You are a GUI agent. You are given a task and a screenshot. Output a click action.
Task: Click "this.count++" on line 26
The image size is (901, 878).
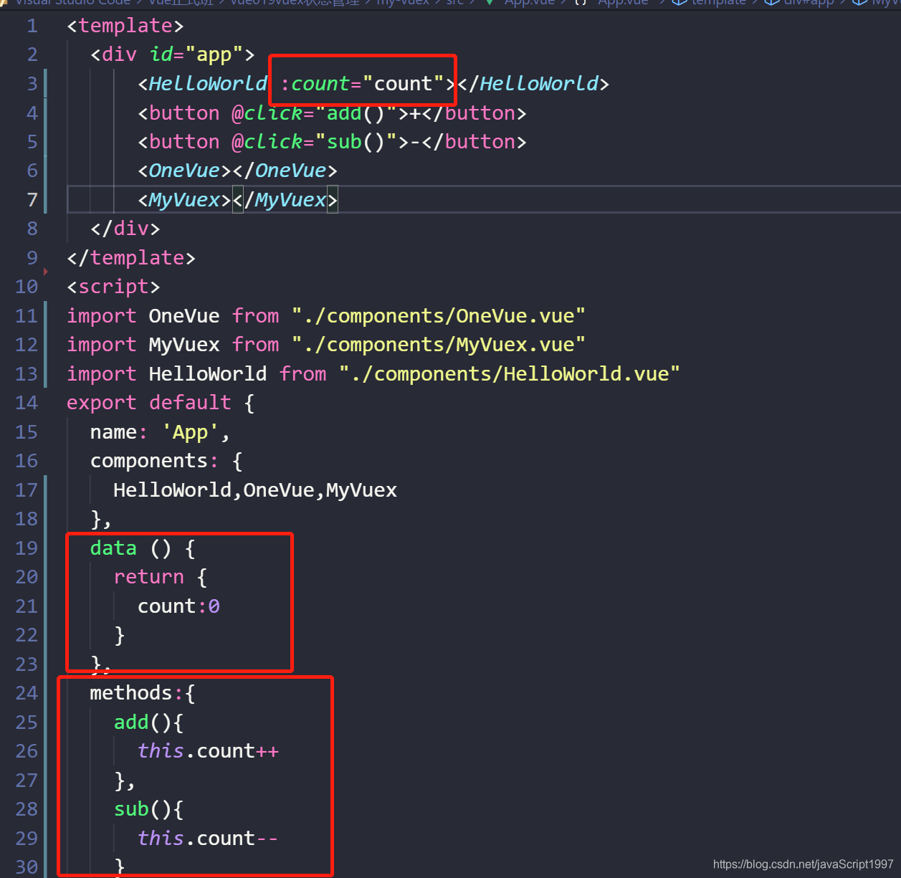[208, 751]
